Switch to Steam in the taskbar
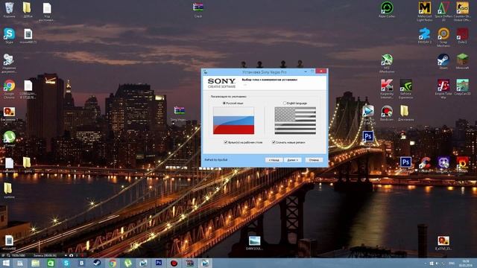 [x=97, y=263]
